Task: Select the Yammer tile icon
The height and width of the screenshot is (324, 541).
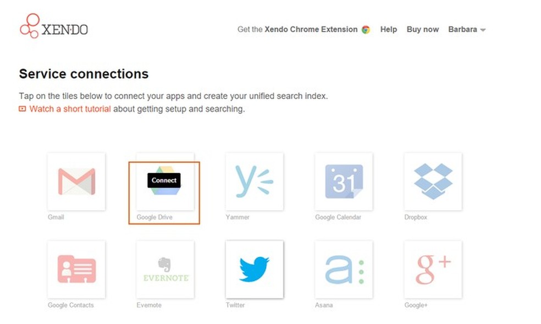Action: click(255, 182)
